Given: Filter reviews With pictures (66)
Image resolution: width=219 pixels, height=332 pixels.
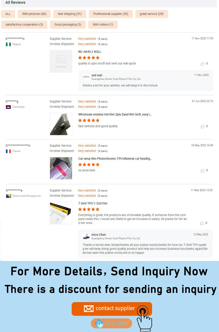Looking at the screenshot, I should click(34, 14).
